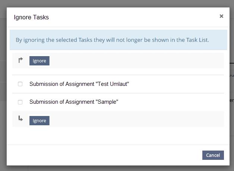
Task: Click the upper arrow icon beside Ignore
Action: click(20, 59)
